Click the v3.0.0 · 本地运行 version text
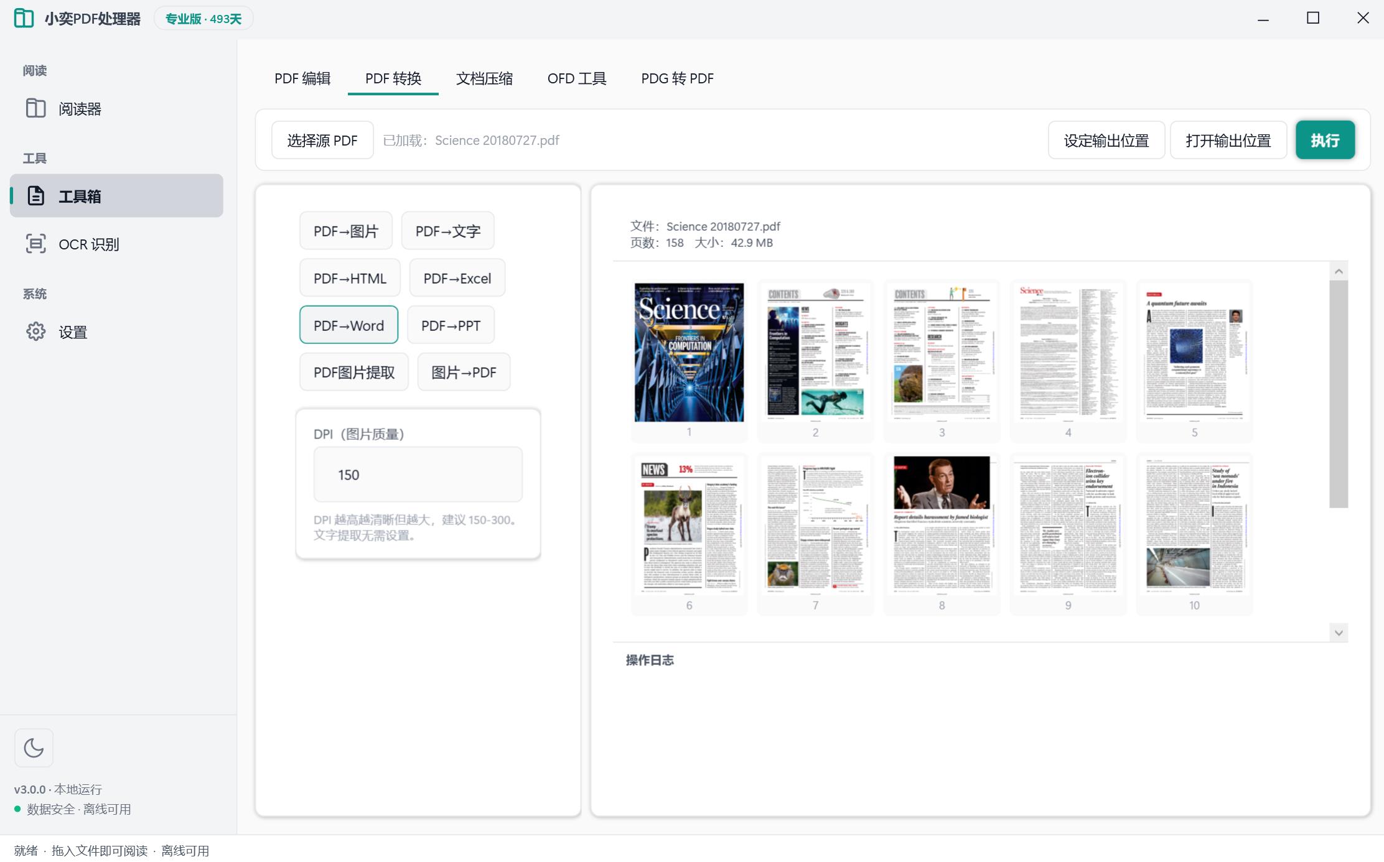1384x862 pixels. point(58,789)
